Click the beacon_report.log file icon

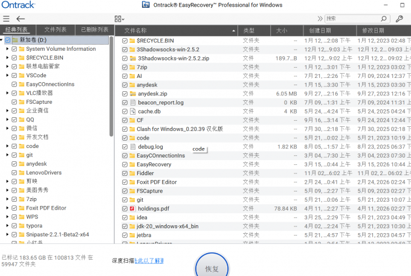(x=132, y=103)
